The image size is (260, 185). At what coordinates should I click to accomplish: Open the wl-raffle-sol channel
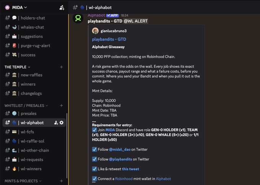34,141
